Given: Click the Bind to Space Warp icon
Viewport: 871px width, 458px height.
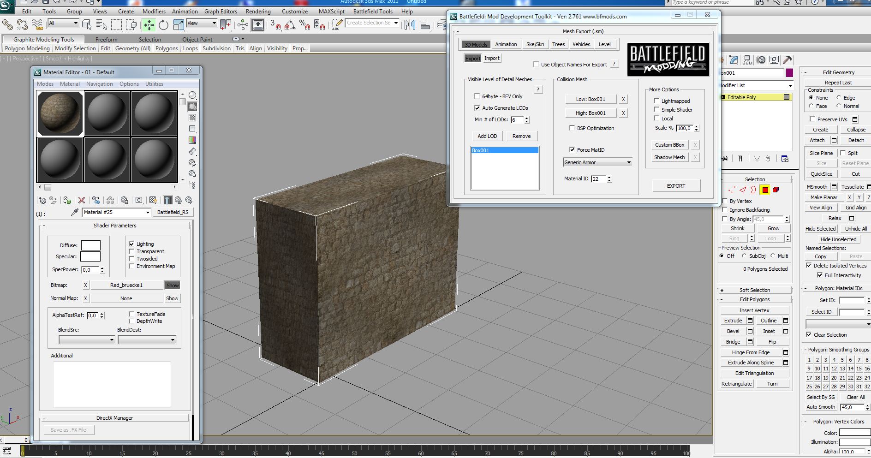Looking at the screenshot, I should (x=37, y=24).
